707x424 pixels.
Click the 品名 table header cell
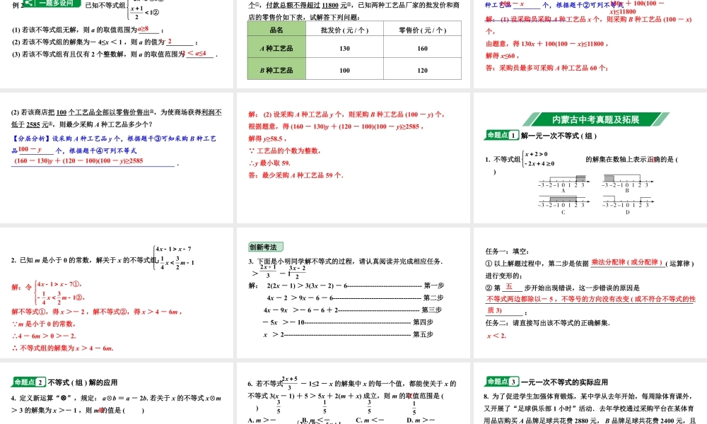pos(276,30)
